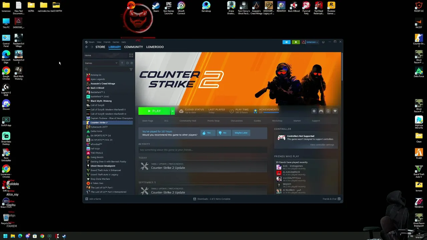Open the dropdown arrow next to PLAY
Viewport: 427px width, 240px height.
[172, 111]
